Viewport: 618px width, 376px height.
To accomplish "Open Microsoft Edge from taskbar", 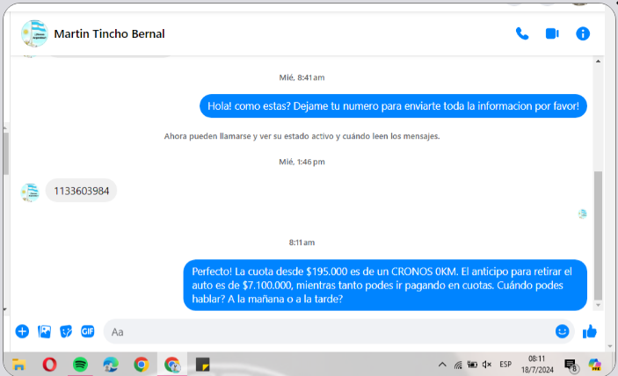I will tap(111, 365).
